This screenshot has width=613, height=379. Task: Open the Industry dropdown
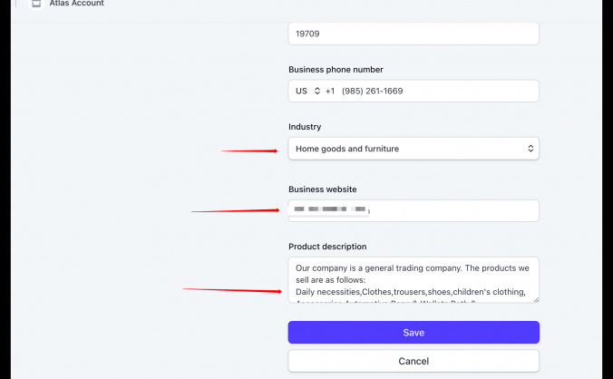coord(414,148)
